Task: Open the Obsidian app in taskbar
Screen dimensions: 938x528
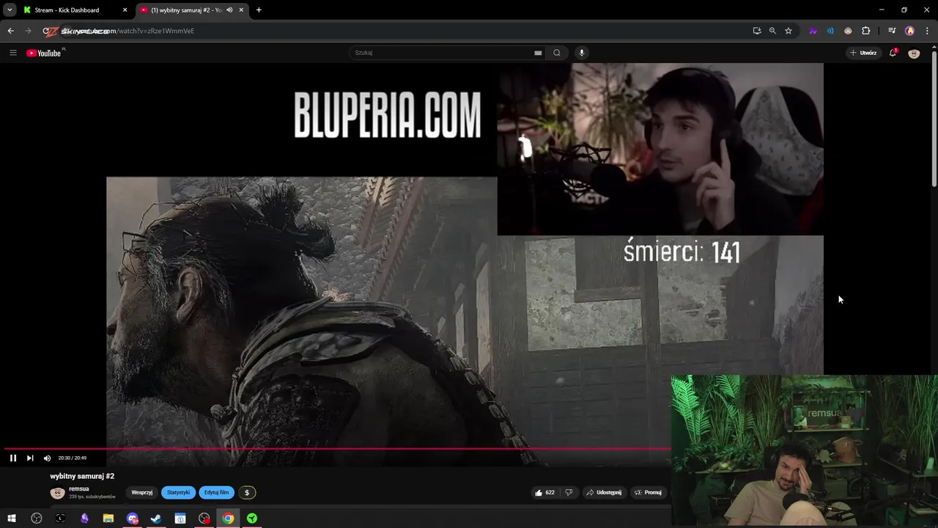Action: [84, 518]
